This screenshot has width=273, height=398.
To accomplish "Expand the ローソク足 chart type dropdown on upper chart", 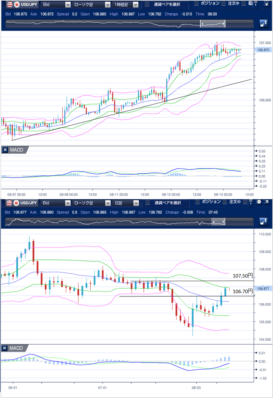I will pos(92,4).
